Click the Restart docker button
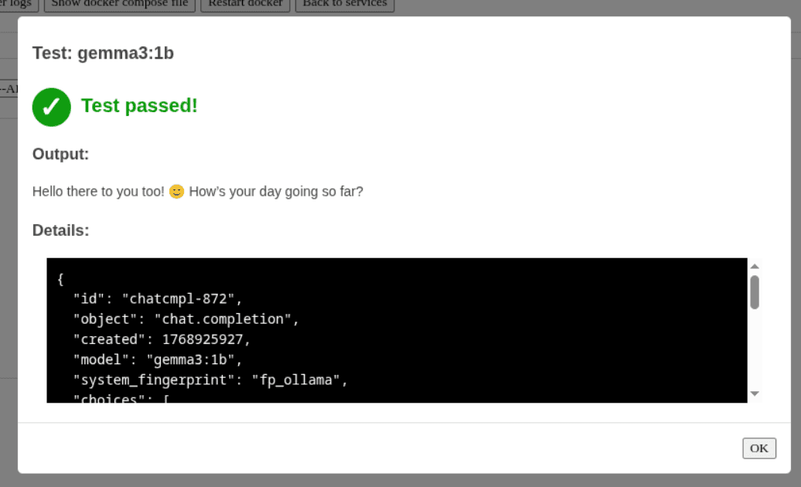801x487 pixels. coord(246,5)
